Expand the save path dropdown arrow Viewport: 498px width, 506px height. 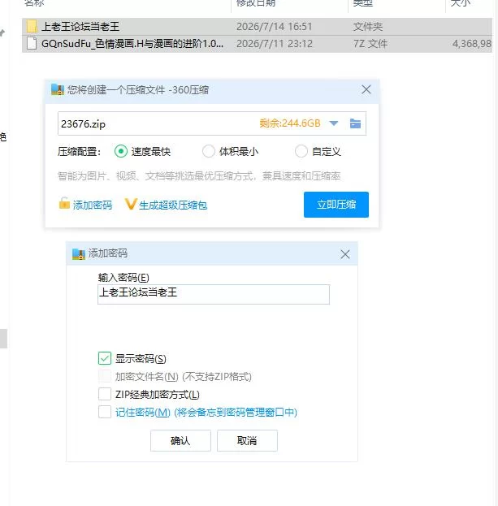tap(334, 123)
